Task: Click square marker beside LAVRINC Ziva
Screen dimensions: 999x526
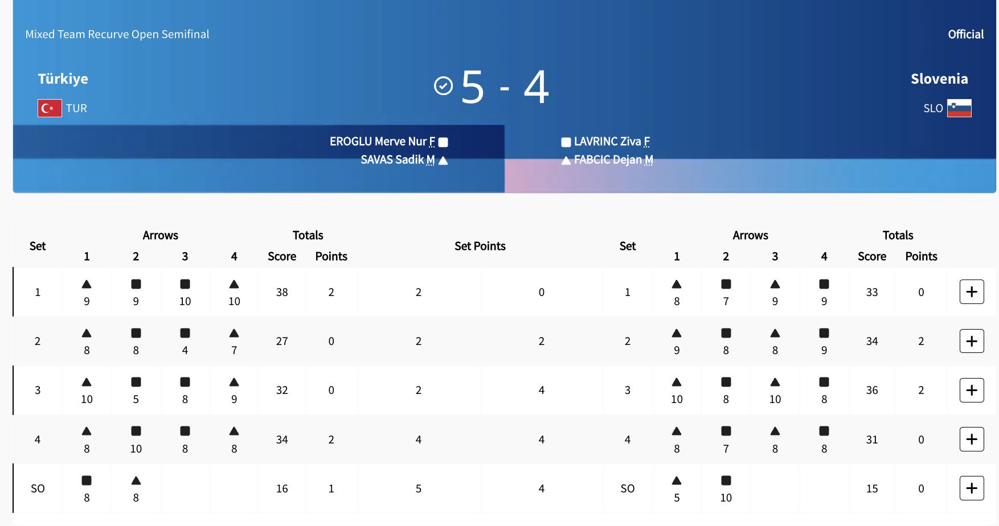Action: tap(566, 142)
